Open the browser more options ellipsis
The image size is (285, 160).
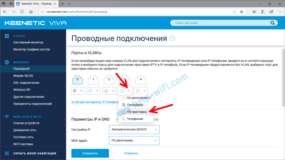pyautogui.click(x=280, y=12)
